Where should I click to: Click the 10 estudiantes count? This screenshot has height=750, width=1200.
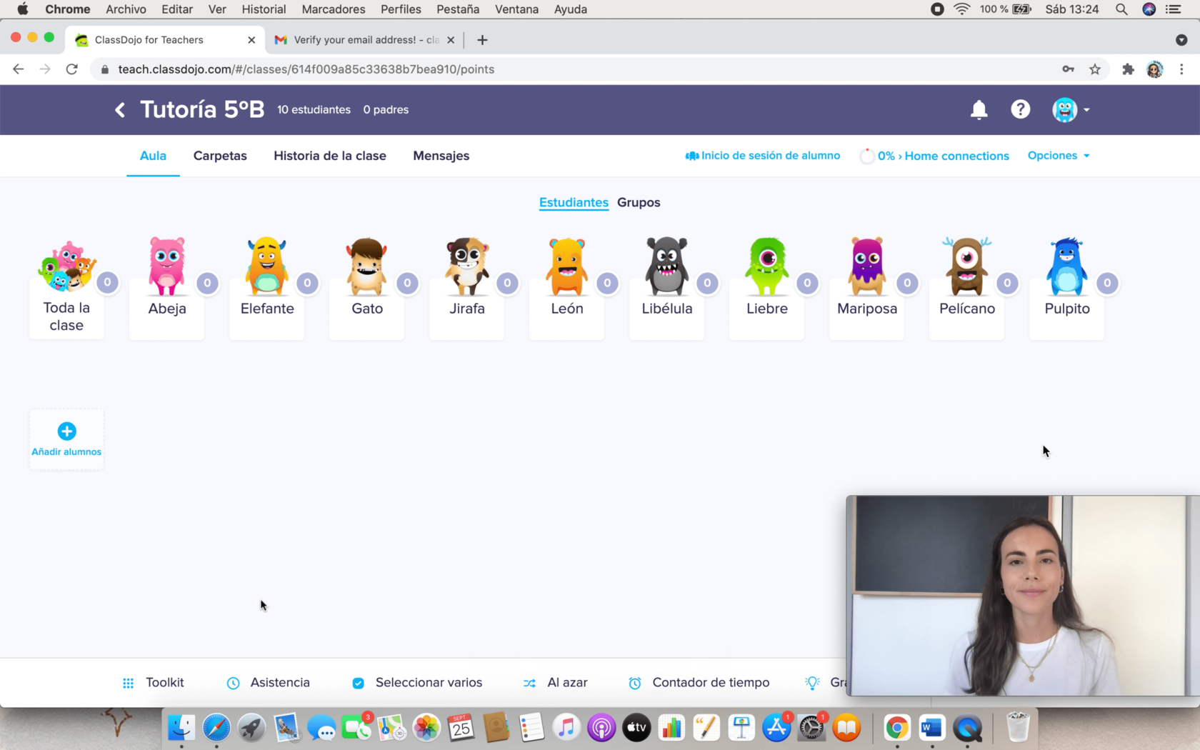pyautogui.click(x=314, y=109)
